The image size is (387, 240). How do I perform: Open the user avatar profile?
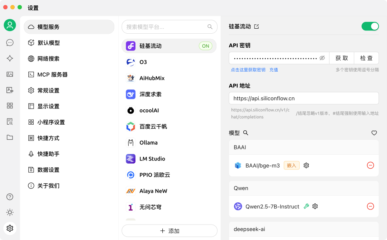(x=10, y=25)
